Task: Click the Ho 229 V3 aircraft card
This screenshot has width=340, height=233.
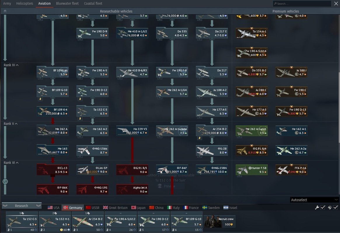Action: tap(132, 131)
